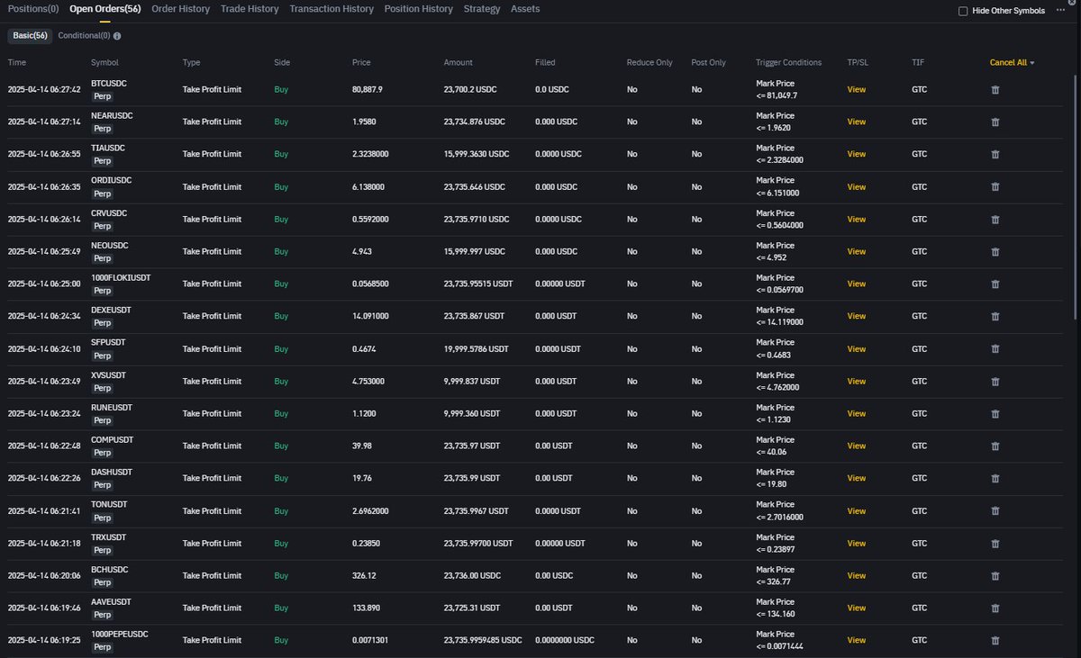The height and width of the screenshot is (658, 1081).
Task: Delete the BTCUSDC order with trash icon
Action: pos(995,90)
